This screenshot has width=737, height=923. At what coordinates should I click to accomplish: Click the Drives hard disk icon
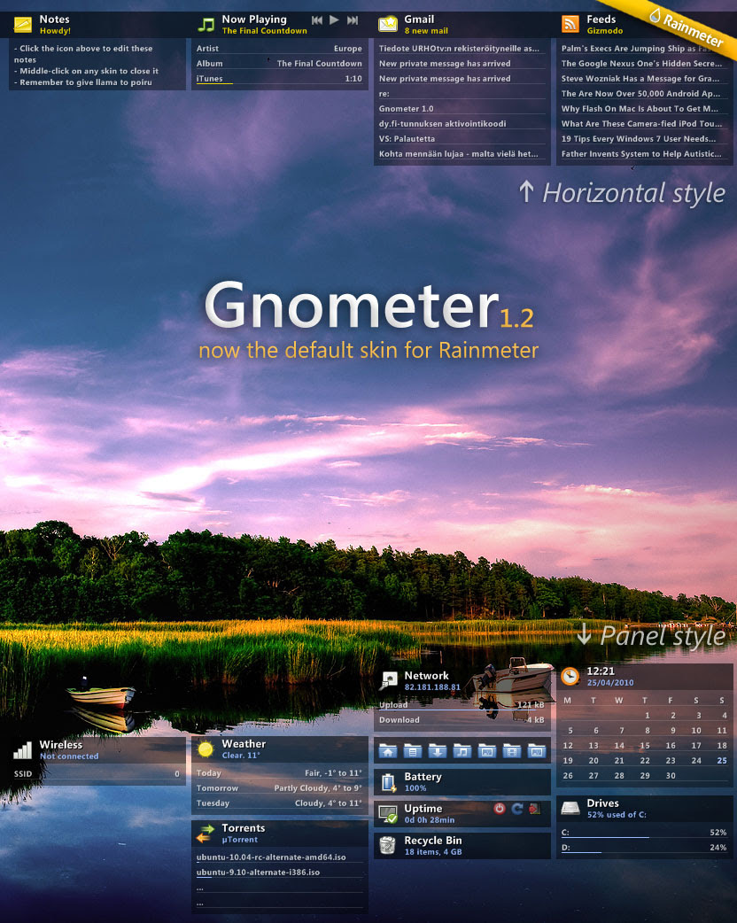coord(570,808)
